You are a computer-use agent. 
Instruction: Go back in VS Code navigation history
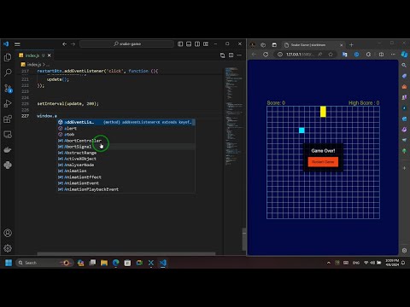(x=65, y=44)
